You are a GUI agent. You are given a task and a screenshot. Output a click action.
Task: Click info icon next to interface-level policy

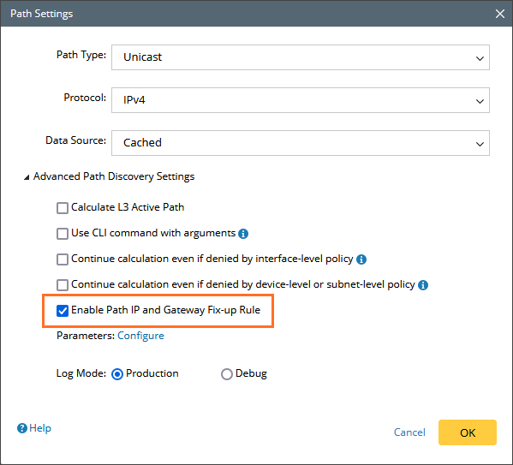pyautogui.click(x=361, y=259)
